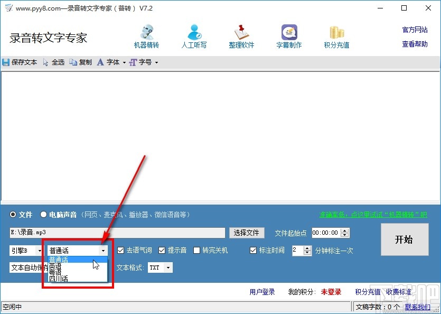
Task: Enable 转完关机 shutdown after conversion
Action: pyautogui.click(x=196, y=251)
